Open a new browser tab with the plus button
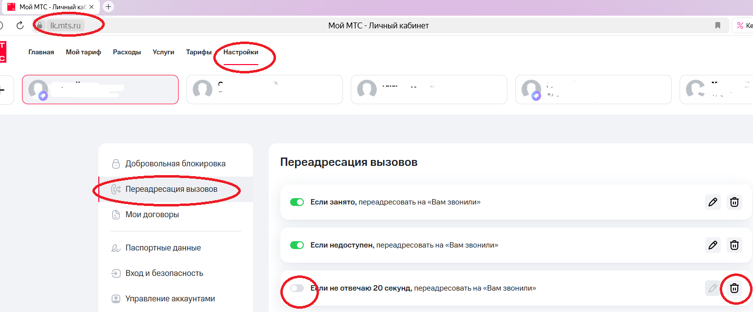753x317 pixels. pos(108,7)
